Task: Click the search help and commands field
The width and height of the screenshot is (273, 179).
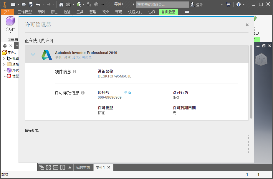Action: (x=162, y=4)
